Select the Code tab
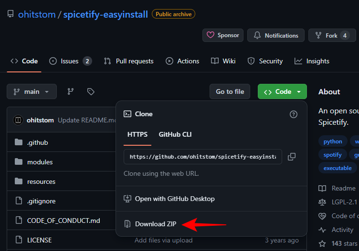The height and width of the screenshot is (251, 359). tap(24, 61)
